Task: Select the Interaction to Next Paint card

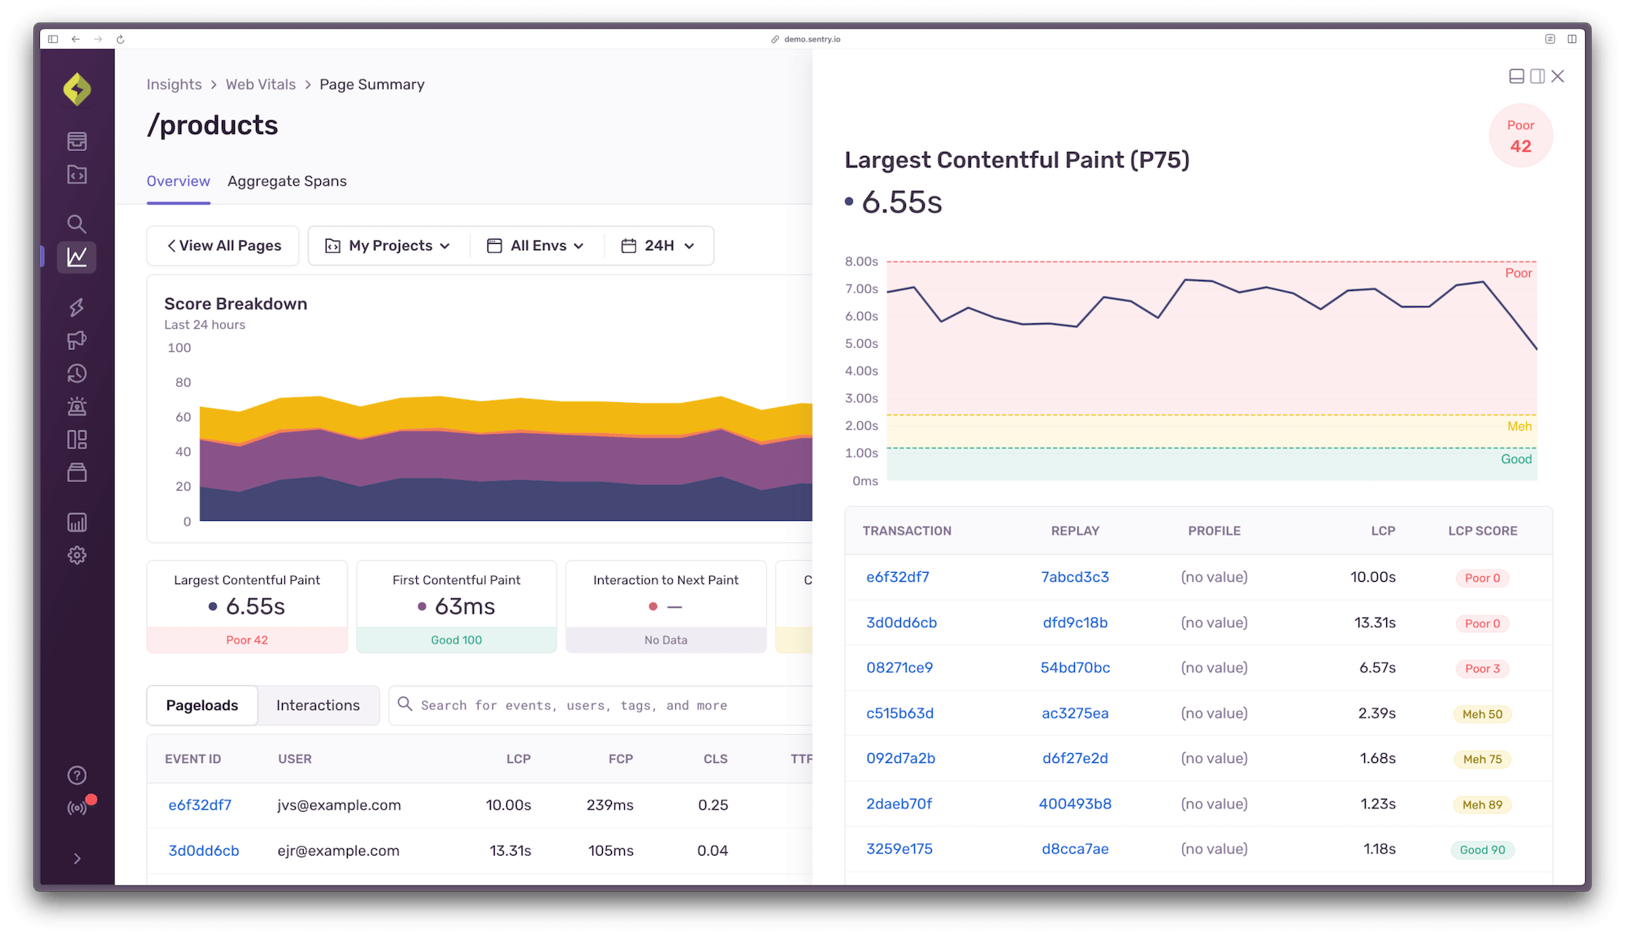Action: (666, 607)
